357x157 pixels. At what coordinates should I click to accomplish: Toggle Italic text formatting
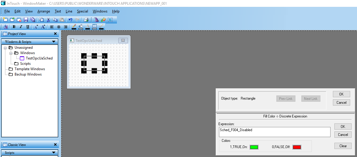[21, 27]
